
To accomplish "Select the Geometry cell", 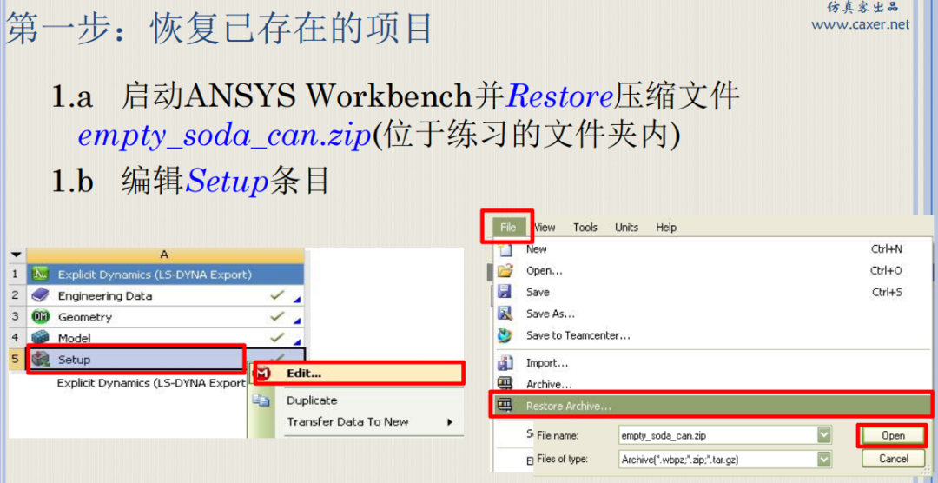I will (165, 317).
